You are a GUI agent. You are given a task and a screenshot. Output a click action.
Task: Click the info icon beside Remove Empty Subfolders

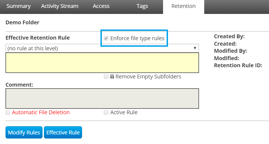(112, 77)
